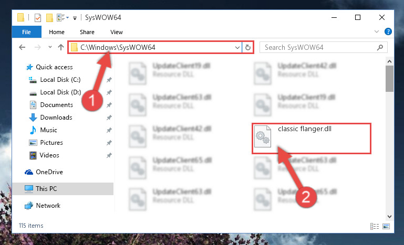Expand the address bar history dropdown
This screenshot has width=404, height=245.
coord(237,47)
